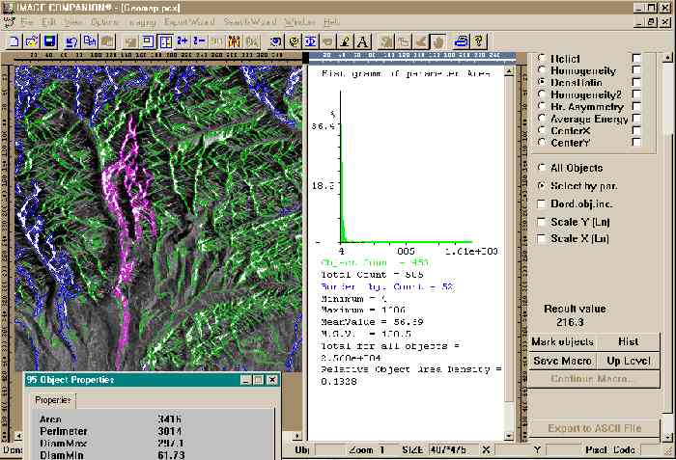The height and width of the screenshot is (460, 676).
Task: Select the text 'A' annotation tool
Action: click(362, 41)
